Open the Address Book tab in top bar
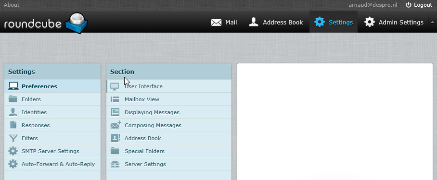The height and width of the screenshot is (180, 437). [275, 22]
